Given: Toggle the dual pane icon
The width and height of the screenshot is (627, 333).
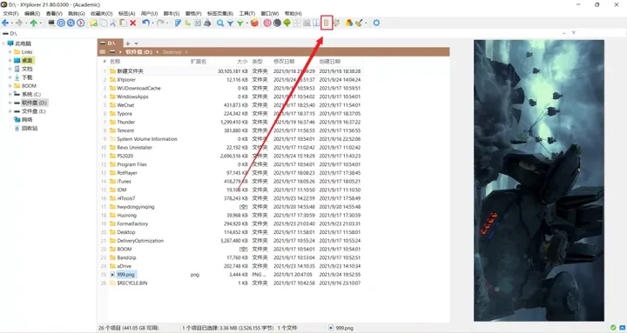Looking at the screenshot, I should pos(316,23).
